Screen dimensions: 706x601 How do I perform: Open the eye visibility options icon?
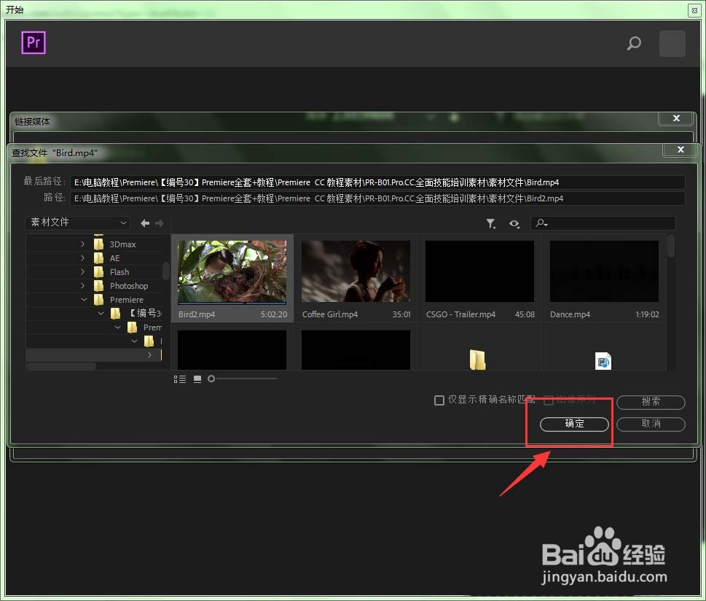(514, 224)
